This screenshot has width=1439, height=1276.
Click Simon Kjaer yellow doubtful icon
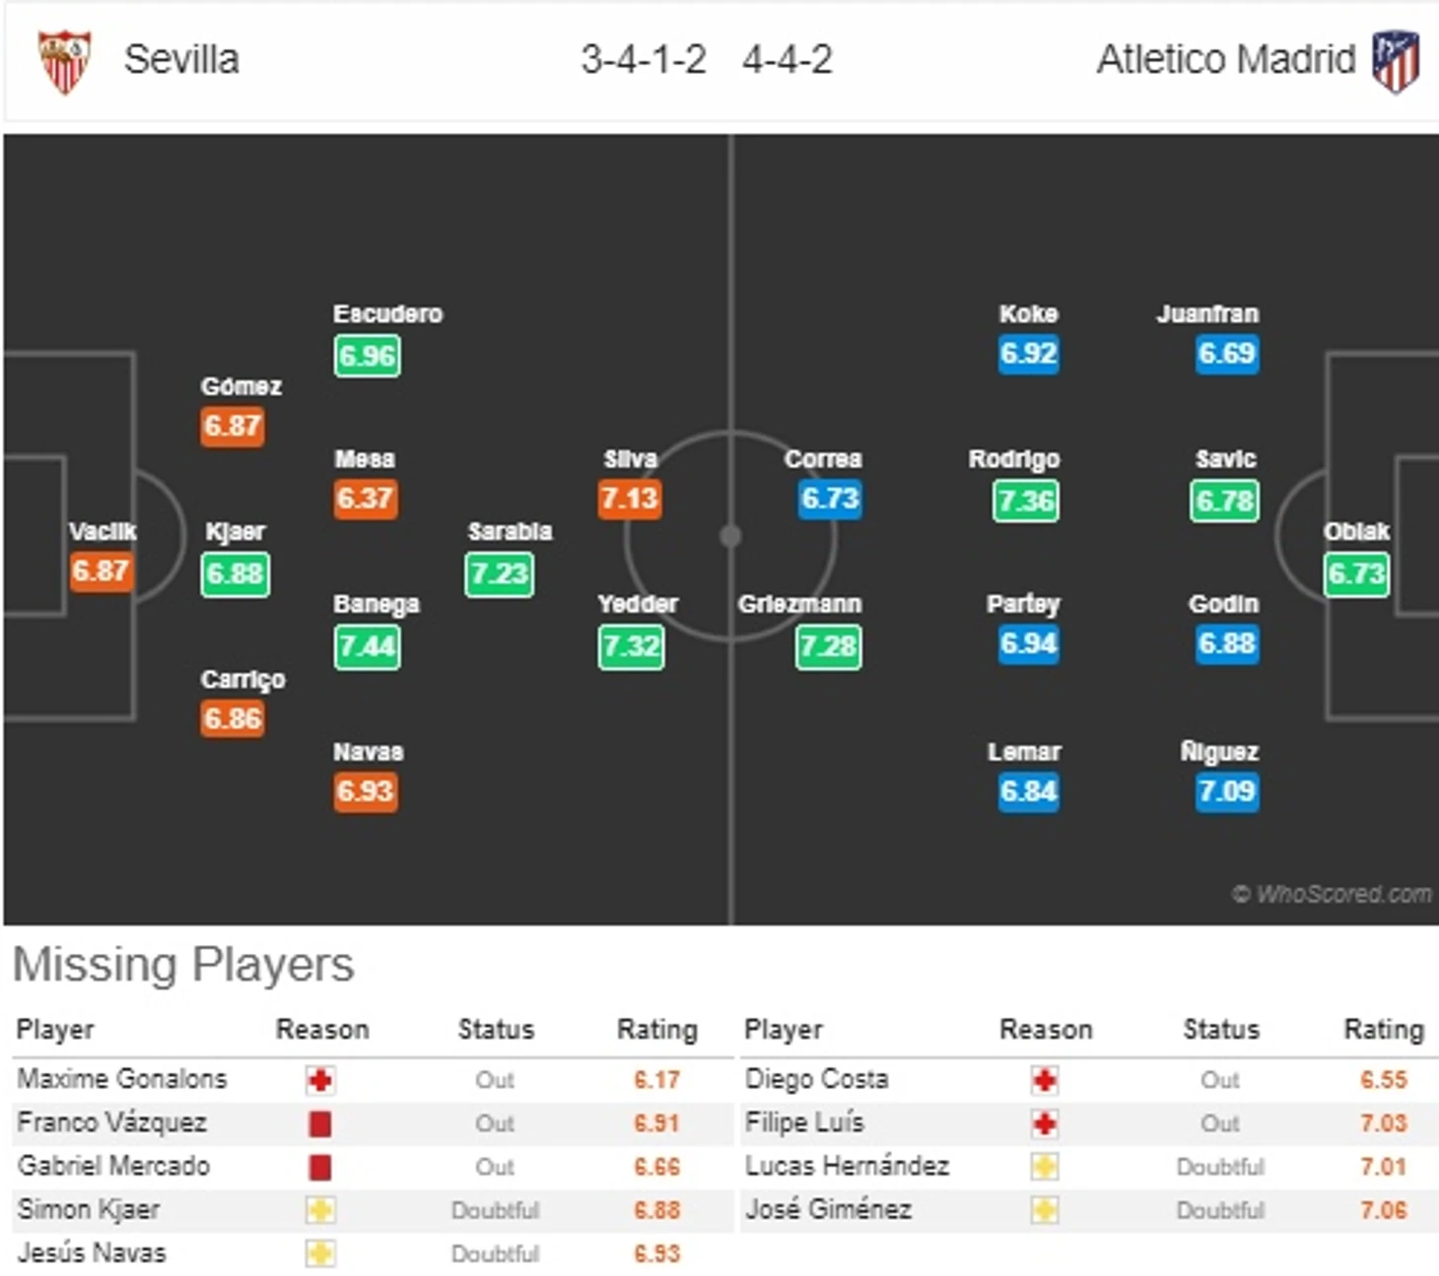point(319,1210)
